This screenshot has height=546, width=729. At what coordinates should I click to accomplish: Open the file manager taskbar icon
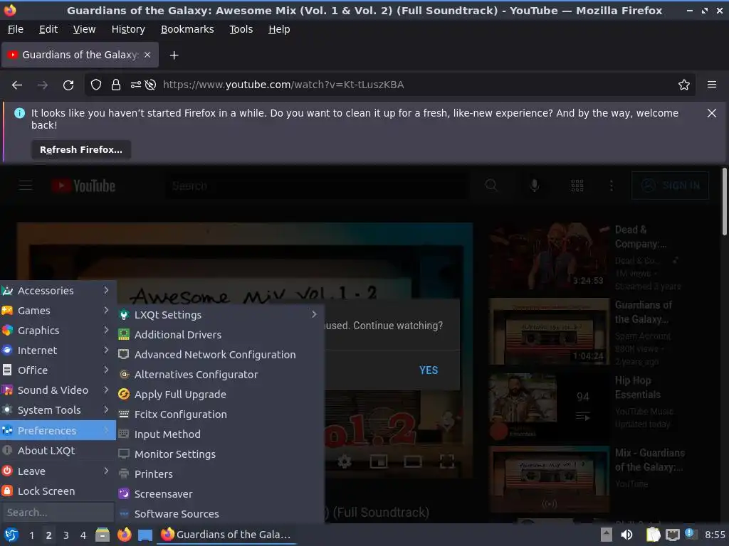point(103,535)
